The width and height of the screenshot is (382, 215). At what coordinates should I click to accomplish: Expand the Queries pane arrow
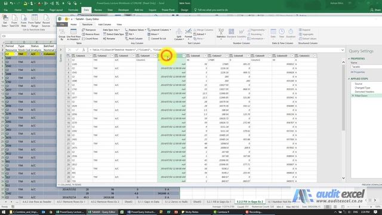tap(61, 50)
